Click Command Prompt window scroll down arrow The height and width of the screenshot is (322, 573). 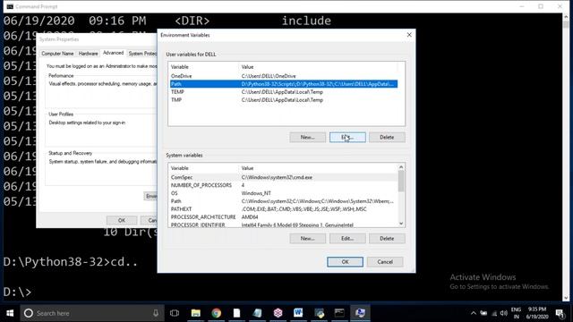pyautogui.click(x=566, y=298)
